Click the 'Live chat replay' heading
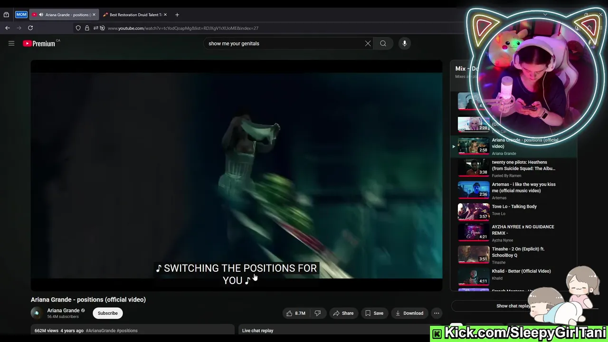 pos(257,331)
